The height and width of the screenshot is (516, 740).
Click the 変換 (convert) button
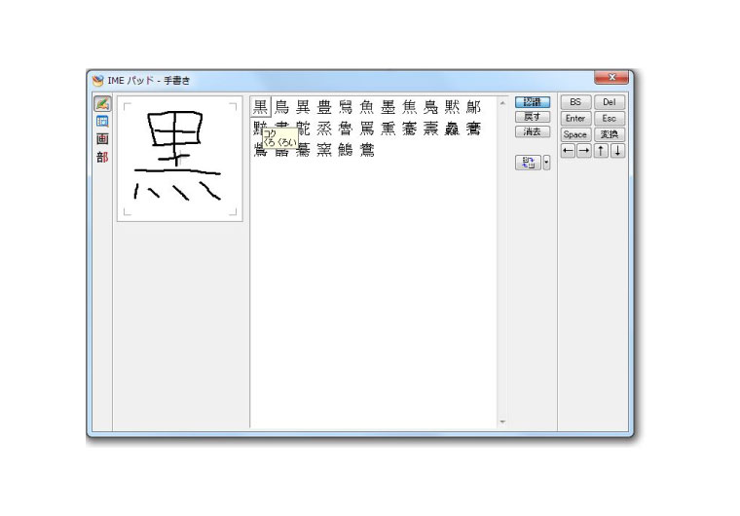(x=610, y=134)
